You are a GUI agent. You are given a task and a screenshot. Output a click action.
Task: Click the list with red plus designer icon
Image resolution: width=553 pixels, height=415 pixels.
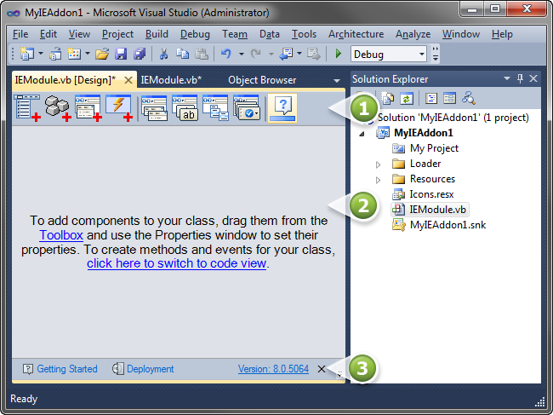pyautogui.click(x=27, y=108)
